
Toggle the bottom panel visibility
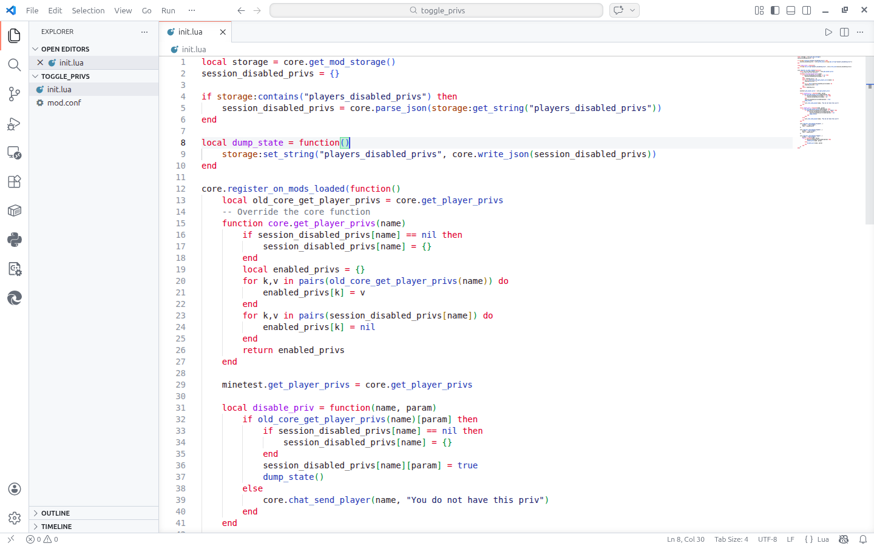[x=791, y=10]
